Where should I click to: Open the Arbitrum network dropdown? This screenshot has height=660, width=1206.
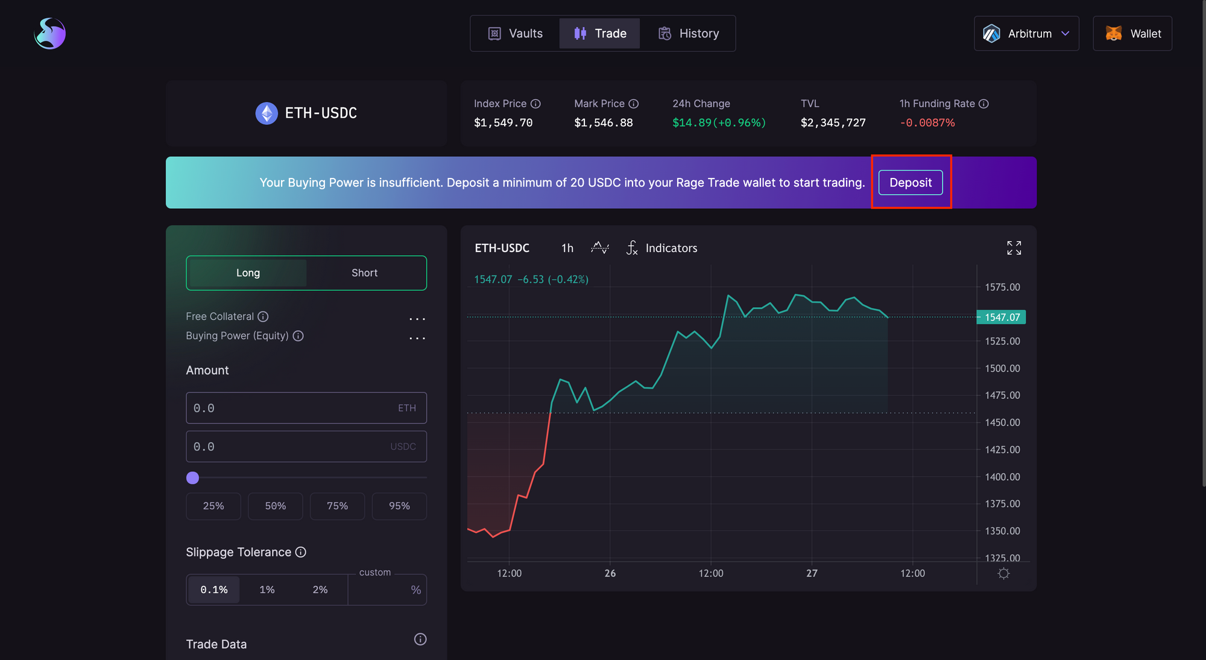(1026, 34)
